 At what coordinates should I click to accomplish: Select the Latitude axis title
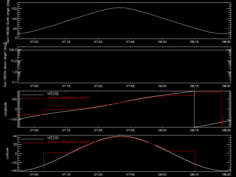pyautogui.click(x=7, y=153)
